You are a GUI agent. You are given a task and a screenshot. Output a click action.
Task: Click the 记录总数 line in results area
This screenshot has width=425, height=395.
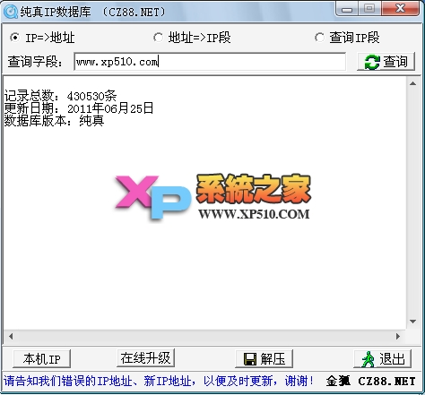tap(60, 96)
